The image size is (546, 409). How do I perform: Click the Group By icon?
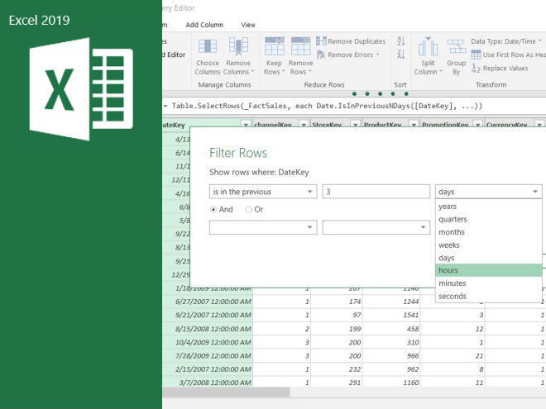pyautogui.click(x=456, y=47)
